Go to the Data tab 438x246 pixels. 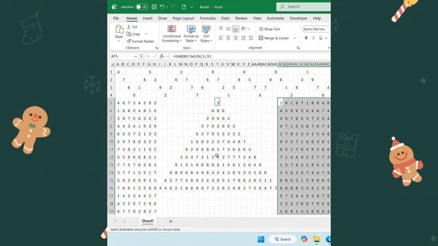coord(225,18)
